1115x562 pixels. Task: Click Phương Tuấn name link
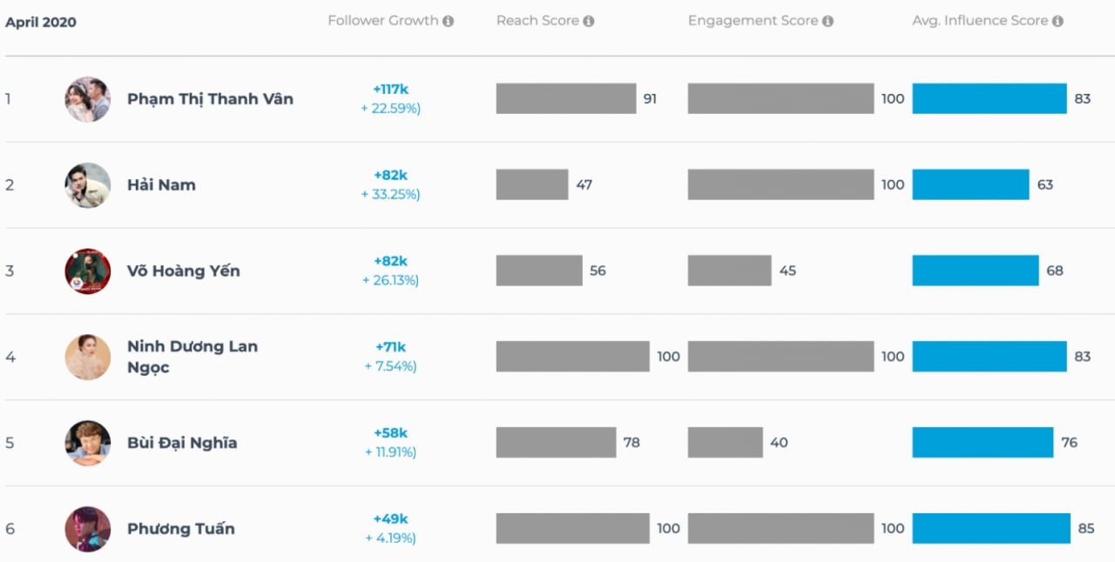(181, 529)
